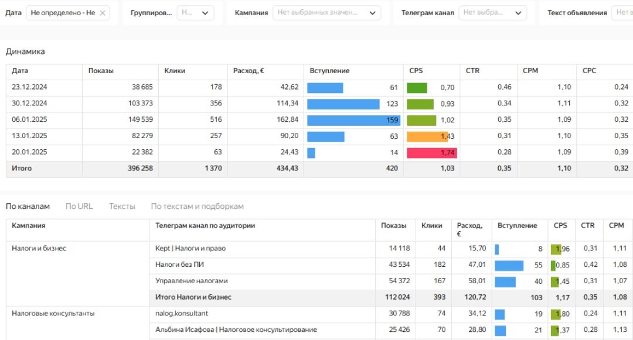Click the CTR header in Динамика table
The height and width of the screenshot is (340, 633).
[x=472, y=71]
